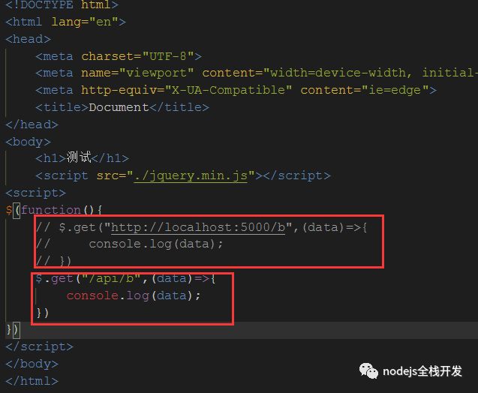Open the ./jquery.min.js script source link

coord(191,175)
